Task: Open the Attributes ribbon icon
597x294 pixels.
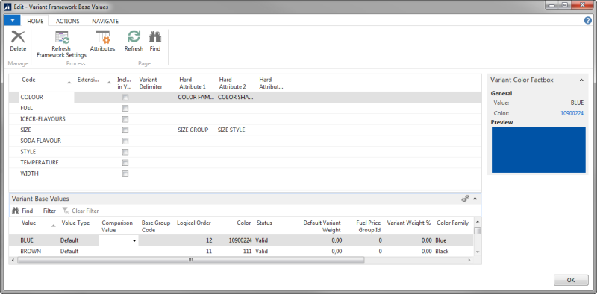Action: point(102,41)
